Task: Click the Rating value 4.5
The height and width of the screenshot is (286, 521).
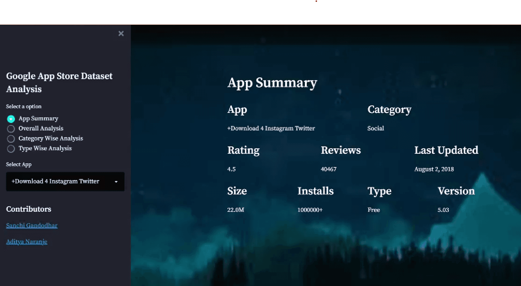Action: [x=232, y=169]
